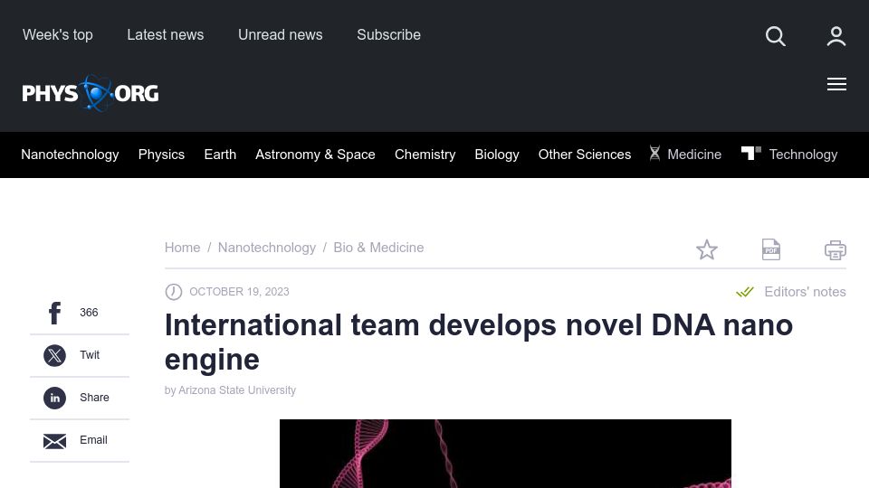Select Chemistry category
Screen dimensions: 869x488
425,155
